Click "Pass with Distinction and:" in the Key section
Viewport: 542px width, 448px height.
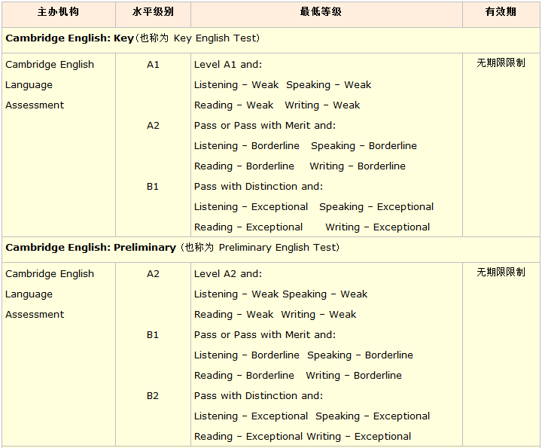click(x=258, y=187)
